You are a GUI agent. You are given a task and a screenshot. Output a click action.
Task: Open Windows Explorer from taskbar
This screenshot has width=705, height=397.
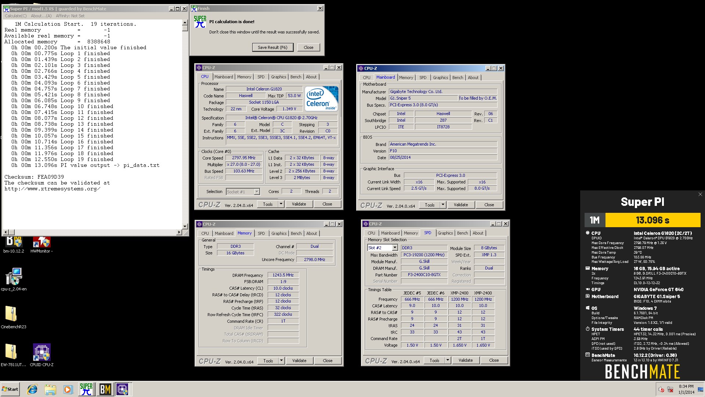coord(50,389)
